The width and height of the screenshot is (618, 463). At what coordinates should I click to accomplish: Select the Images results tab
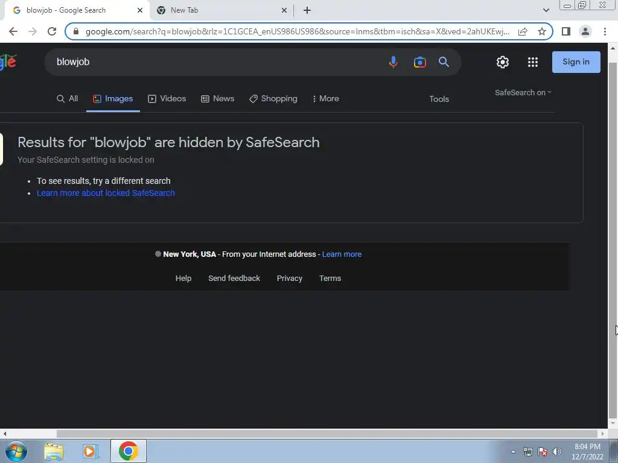click(x=113, y=98)
